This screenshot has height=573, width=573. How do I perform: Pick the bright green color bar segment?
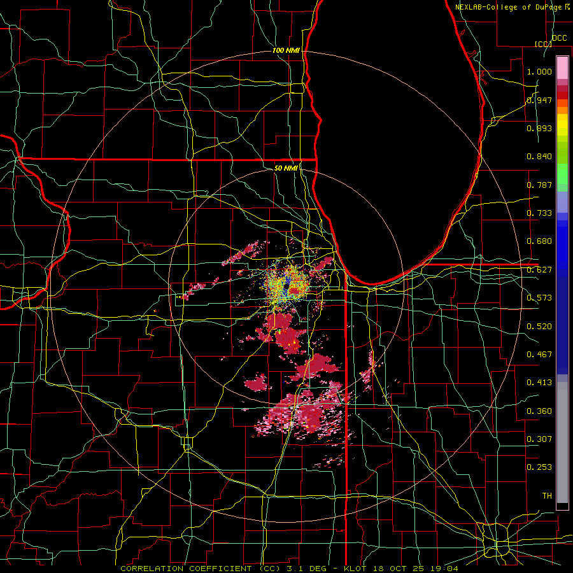click(562, 174)
